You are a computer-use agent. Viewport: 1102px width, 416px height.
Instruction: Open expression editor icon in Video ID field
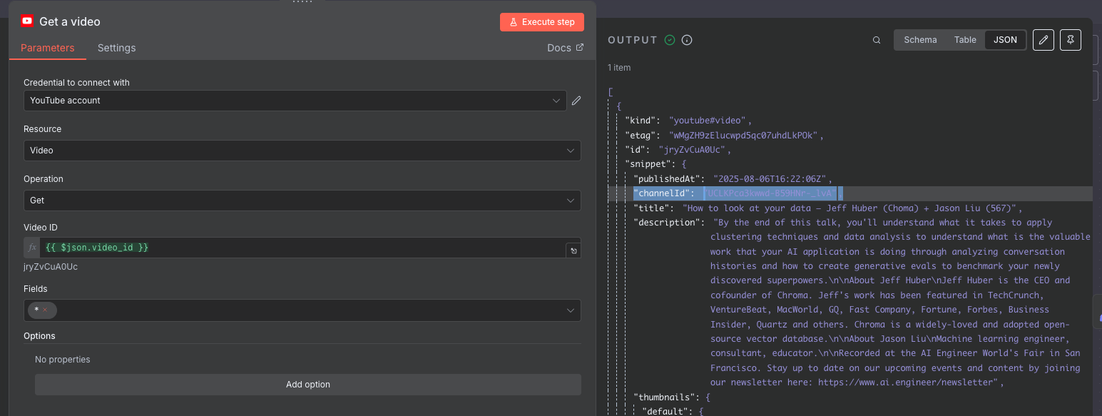(573, 250)
